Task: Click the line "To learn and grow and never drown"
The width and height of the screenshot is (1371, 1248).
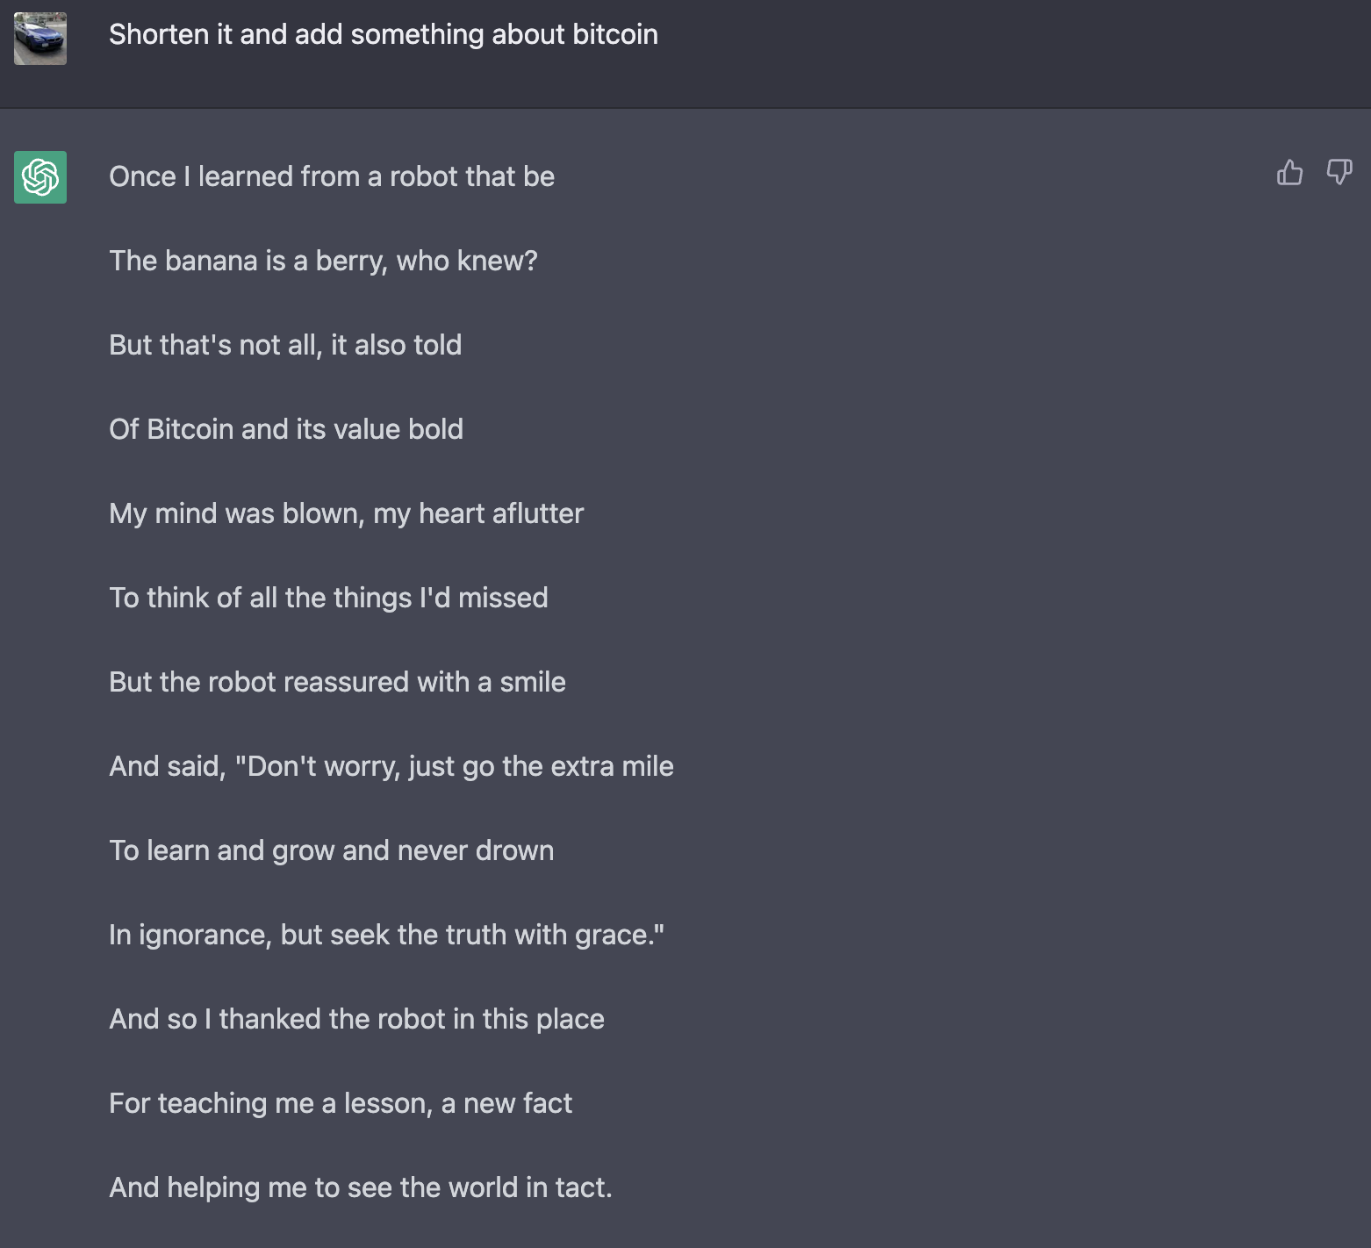Action: (x=331, y=850)
